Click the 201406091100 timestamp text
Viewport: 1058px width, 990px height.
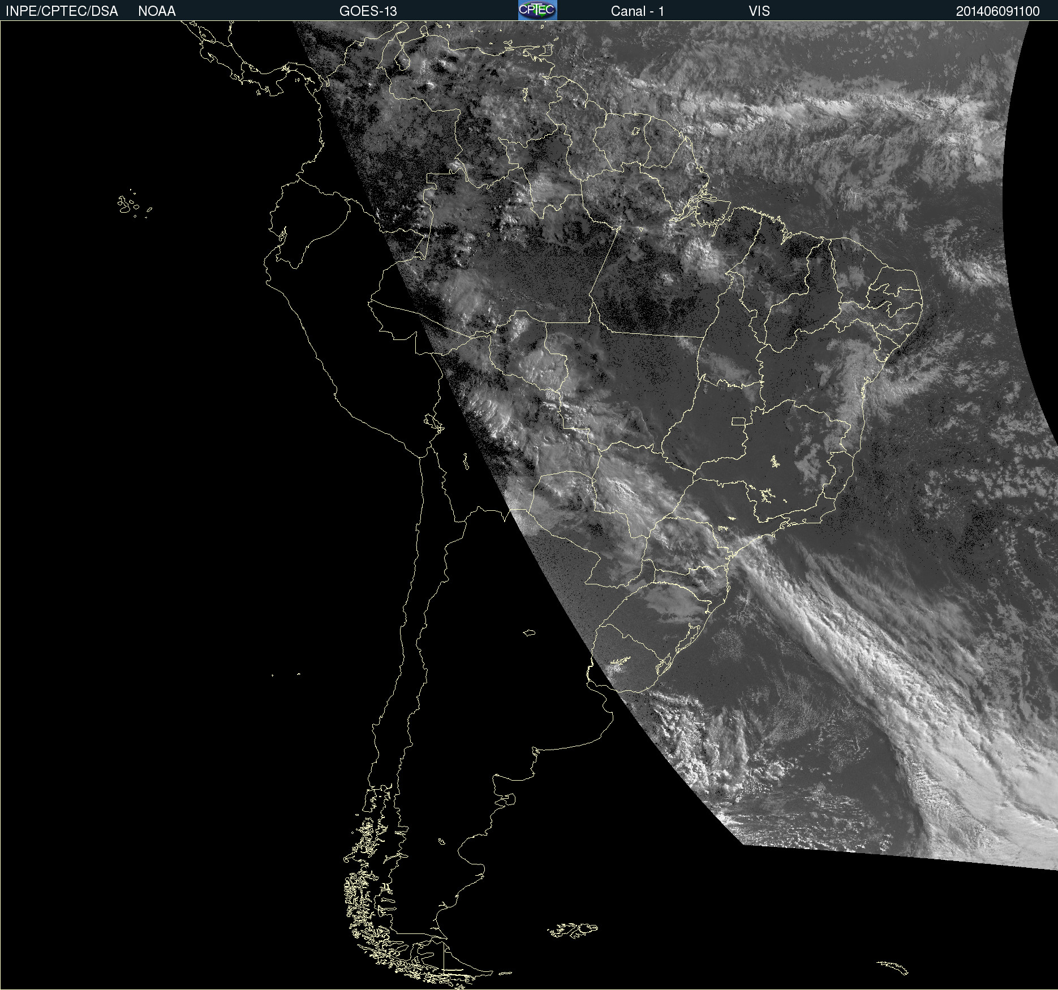(x=997, y=11)
